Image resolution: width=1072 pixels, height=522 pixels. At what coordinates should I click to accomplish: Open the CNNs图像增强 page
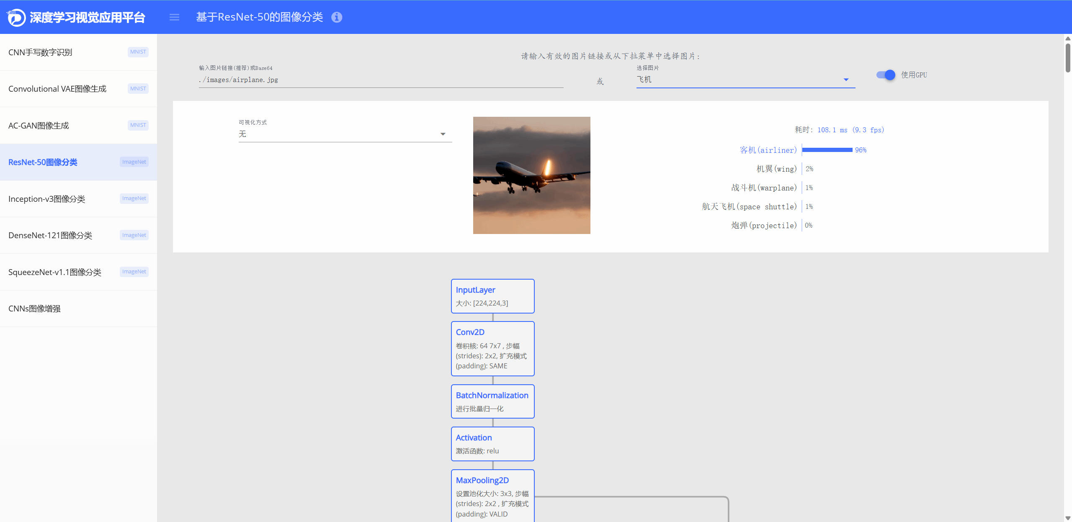[x=78, y=309]
